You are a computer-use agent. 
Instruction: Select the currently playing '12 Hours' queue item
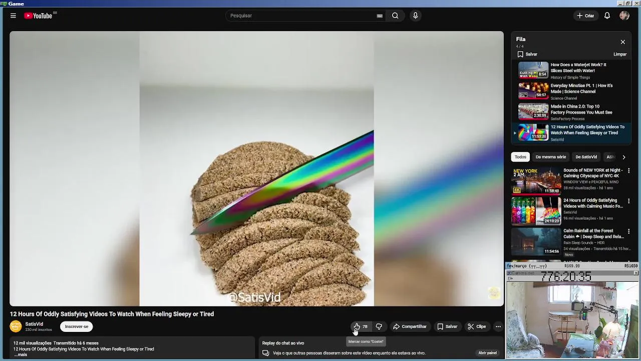click(571, 133)
